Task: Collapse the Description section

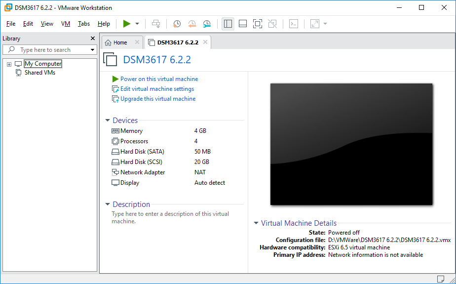Action: click(108, 204)
